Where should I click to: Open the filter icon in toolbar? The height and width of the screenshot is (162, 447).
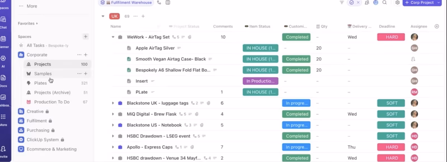[342, 3]
